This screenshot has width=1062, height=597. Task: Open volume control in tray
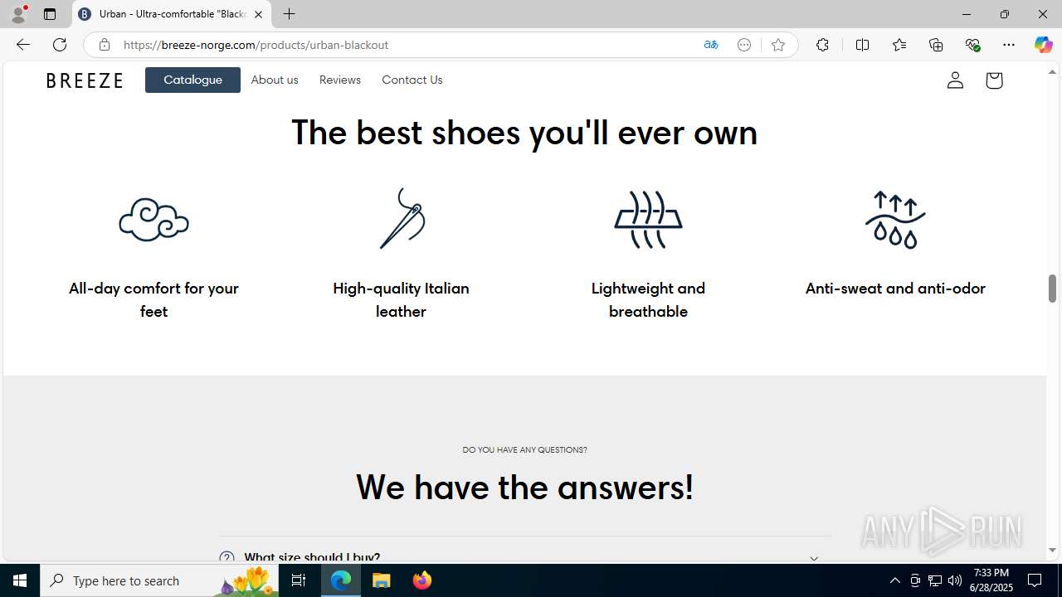955,580
